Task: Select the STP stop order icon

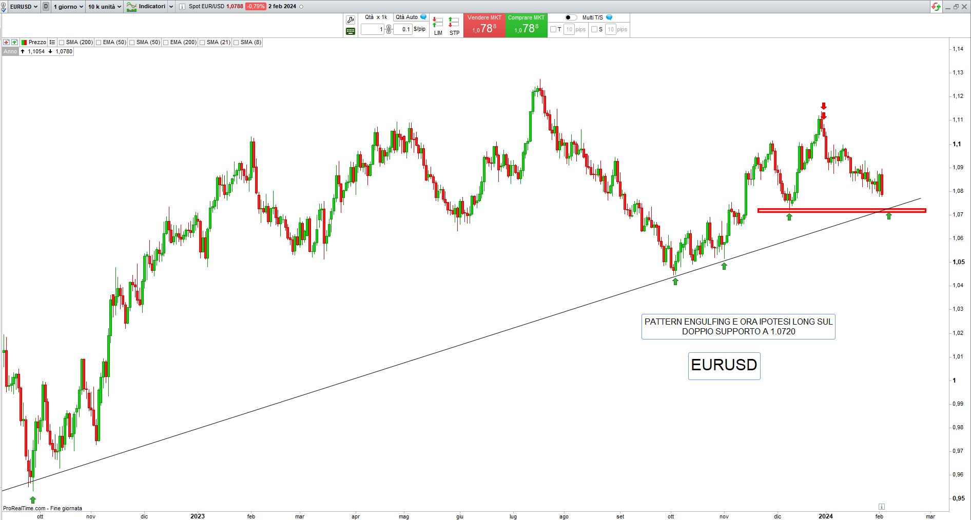Action: coord(454,26)
